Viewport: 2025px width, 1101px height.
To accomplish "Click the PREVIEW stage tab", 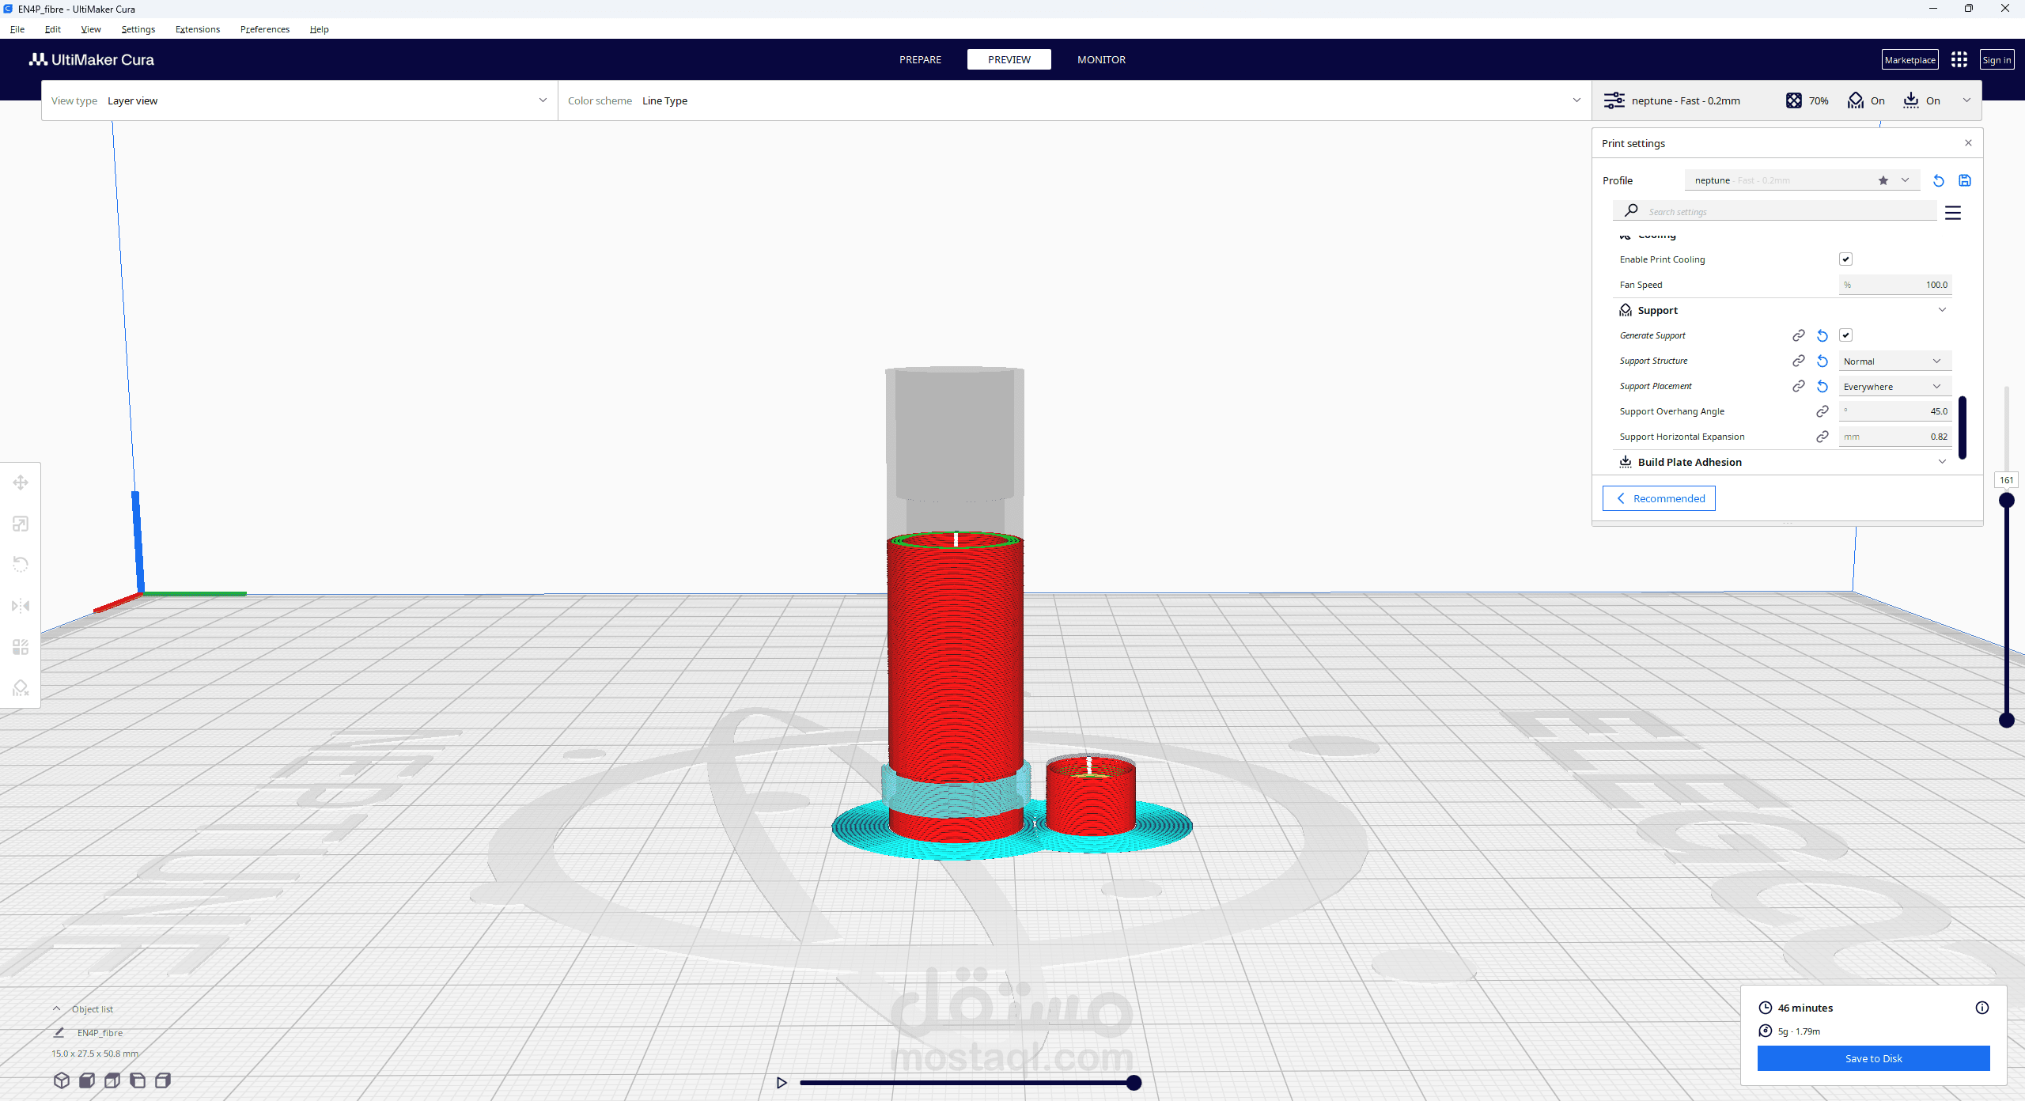I will coord(1009,60).
